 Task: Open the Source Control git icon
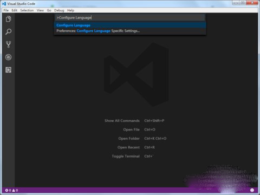(8, 44)
